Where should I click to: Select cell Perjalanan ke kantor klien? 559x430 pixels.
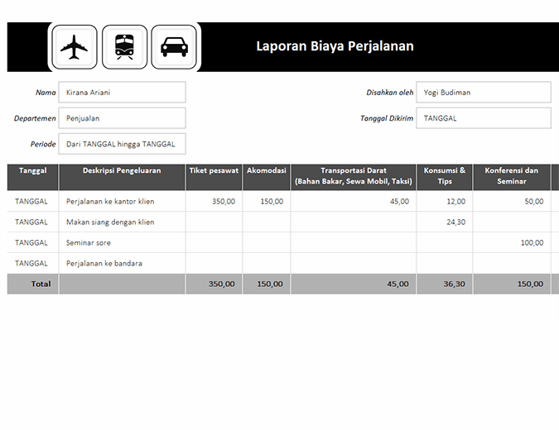tap(122, 202)
